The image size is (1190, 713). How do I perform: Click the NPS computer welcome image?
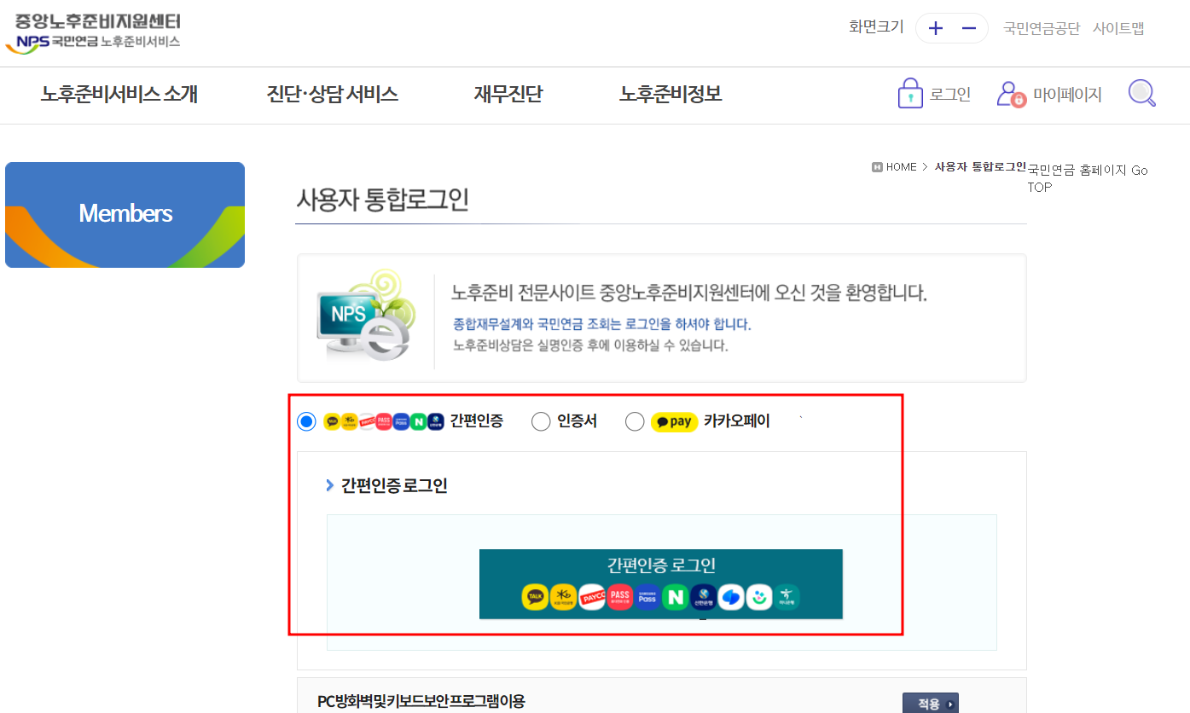point(366,316)
